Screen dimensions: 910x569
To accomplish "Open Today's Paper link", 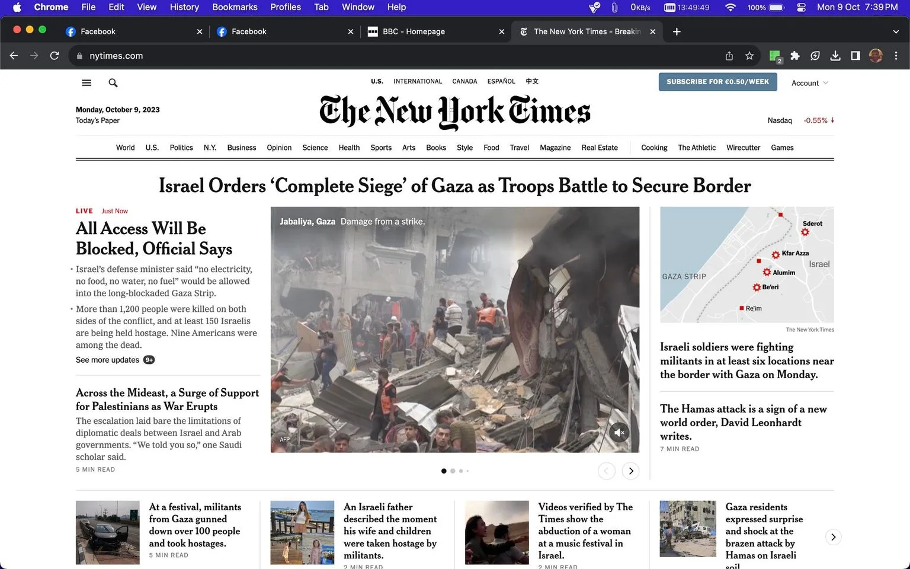I will click(98, 120).
